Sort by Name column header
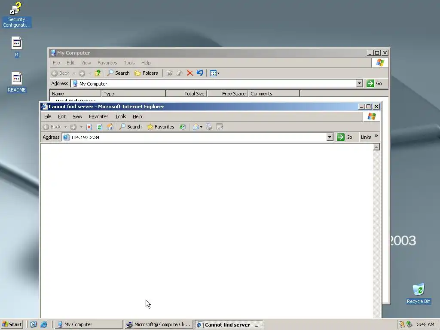The image size is (440, 330). (75, 94)
